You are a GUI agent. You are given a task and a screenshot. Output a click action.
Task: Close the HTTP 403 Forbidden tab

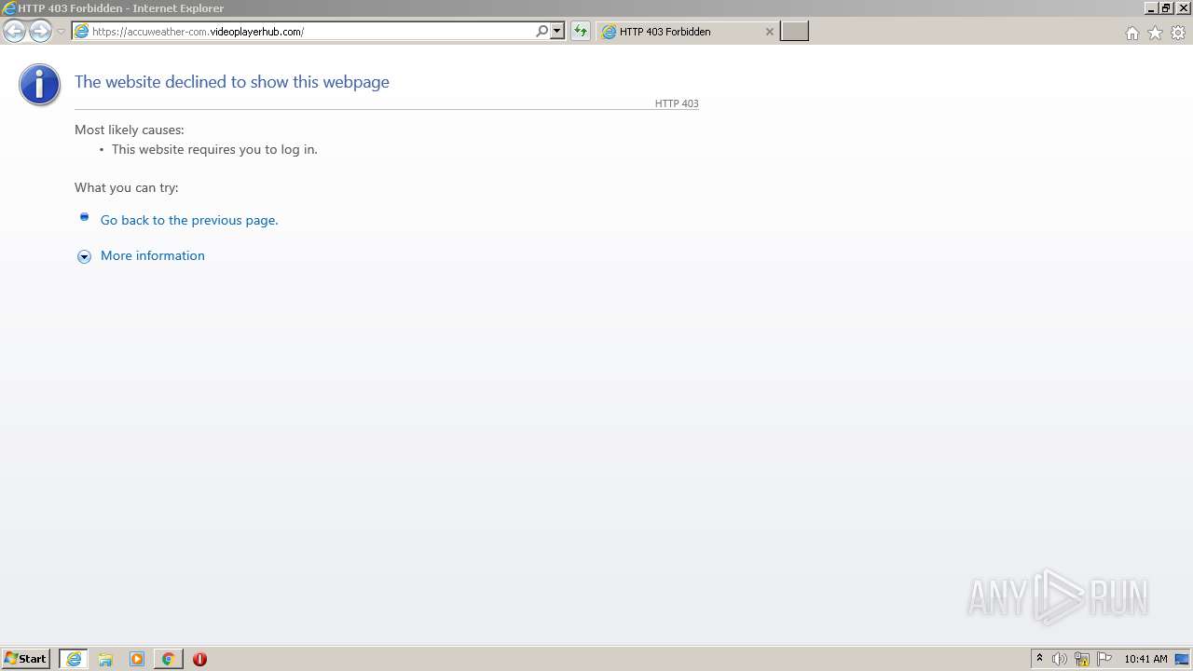point(769,32)
